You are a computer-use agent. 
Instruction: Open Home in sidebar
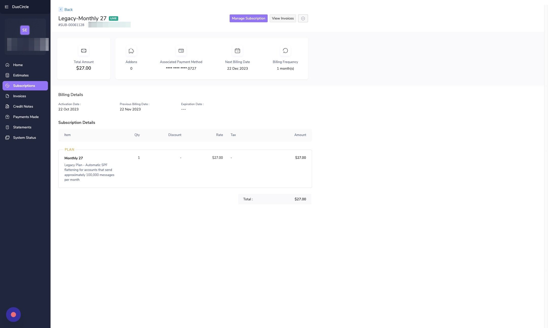point(18,65)
